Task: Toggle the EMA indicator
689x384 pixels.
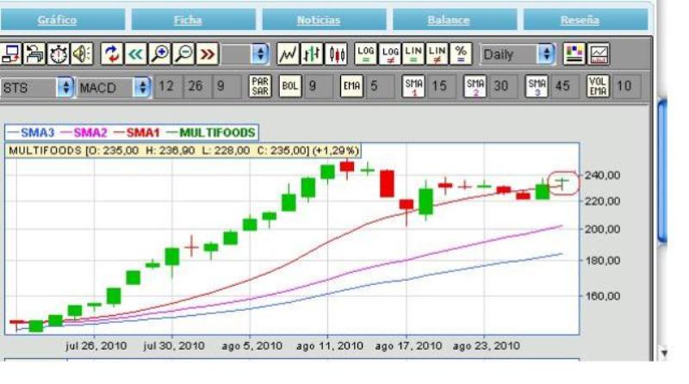Action: tap(351, 86)
